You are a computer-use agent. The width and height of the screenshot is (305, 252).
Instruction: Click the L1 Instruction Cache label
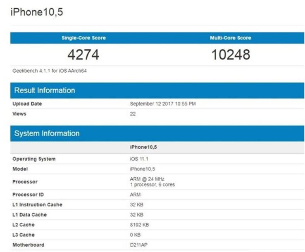click(x=37, y=204)
